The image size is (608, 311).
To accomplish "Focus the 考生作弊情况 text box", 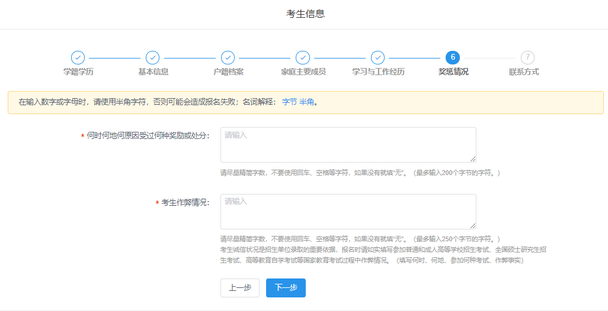I will pos(348,211).
